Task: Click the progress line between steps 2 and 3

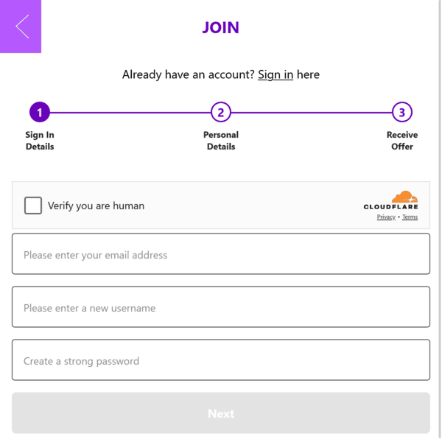Action: point(312,113)
